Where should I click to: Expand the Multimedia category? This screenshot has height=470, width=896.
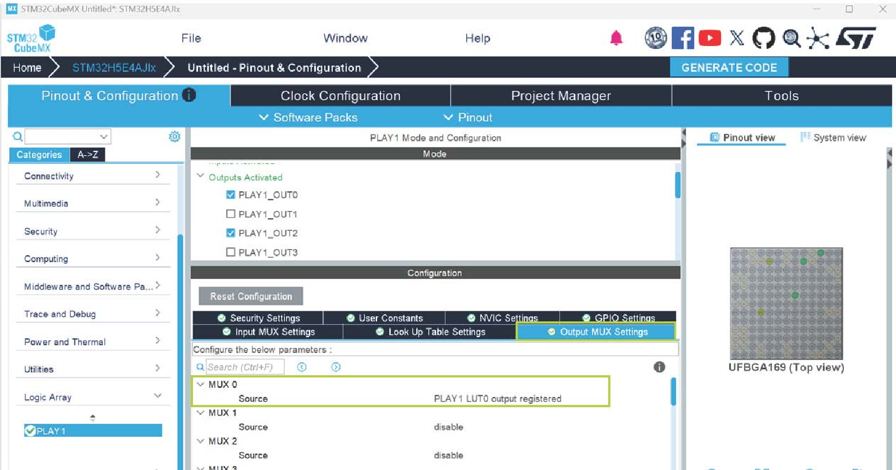pos(158,202)
